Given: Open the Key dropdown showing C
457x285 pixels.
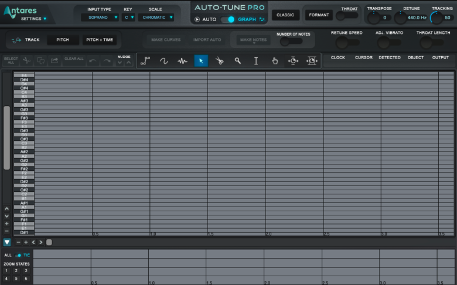Looking at the screenshot, I should pos(128,18).
